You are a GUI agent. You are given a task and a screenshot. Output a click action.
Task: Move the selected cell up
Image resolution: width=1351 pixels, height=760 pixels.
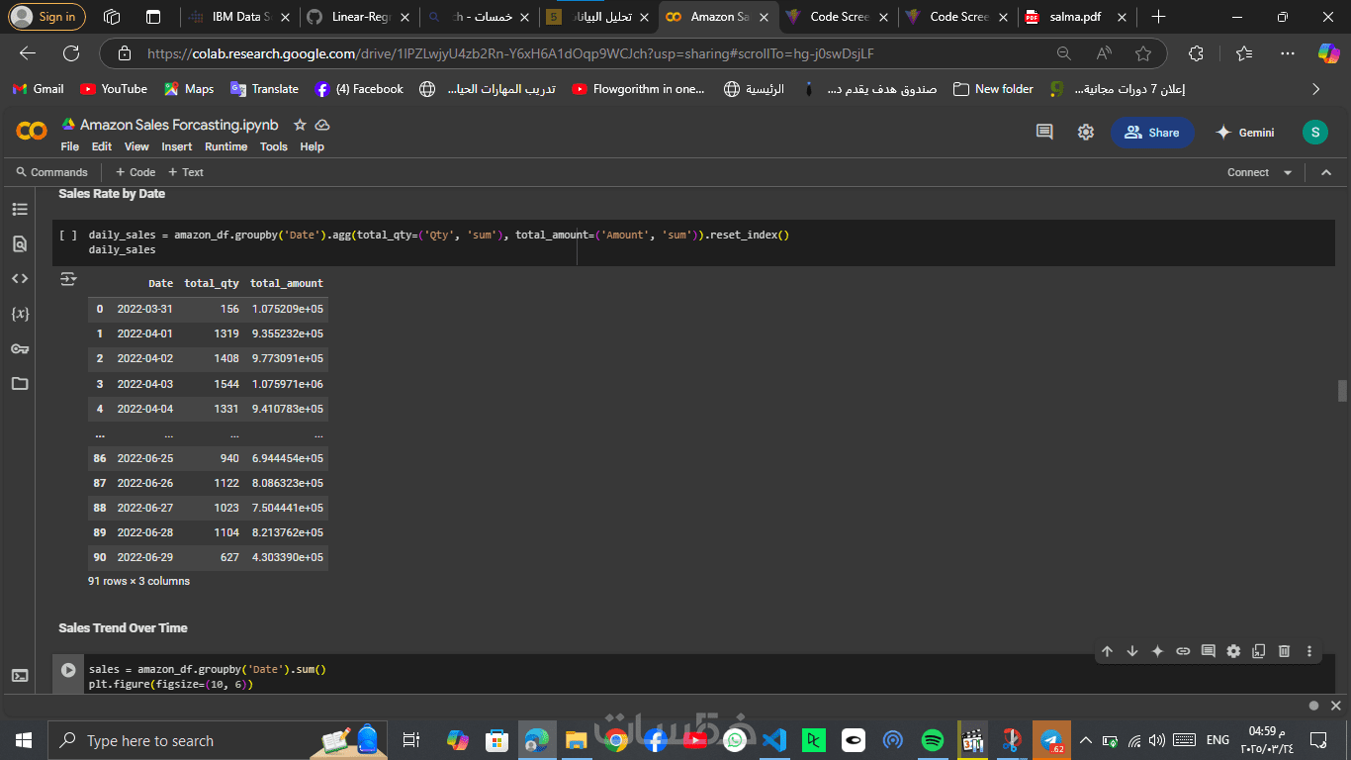click(x=1107, y=651)
